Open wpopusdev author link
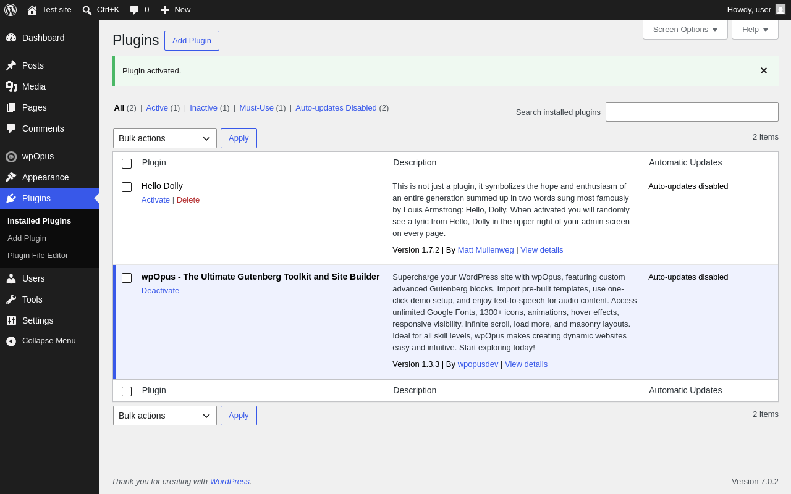 coord(478,364)
